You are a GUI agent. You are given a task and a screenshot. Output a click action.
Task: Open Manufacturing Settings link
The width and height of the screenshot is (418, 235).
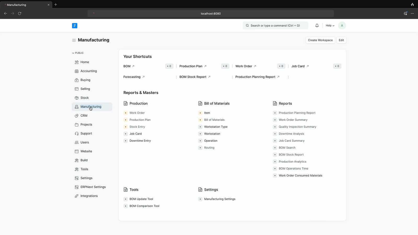point(219,199)
